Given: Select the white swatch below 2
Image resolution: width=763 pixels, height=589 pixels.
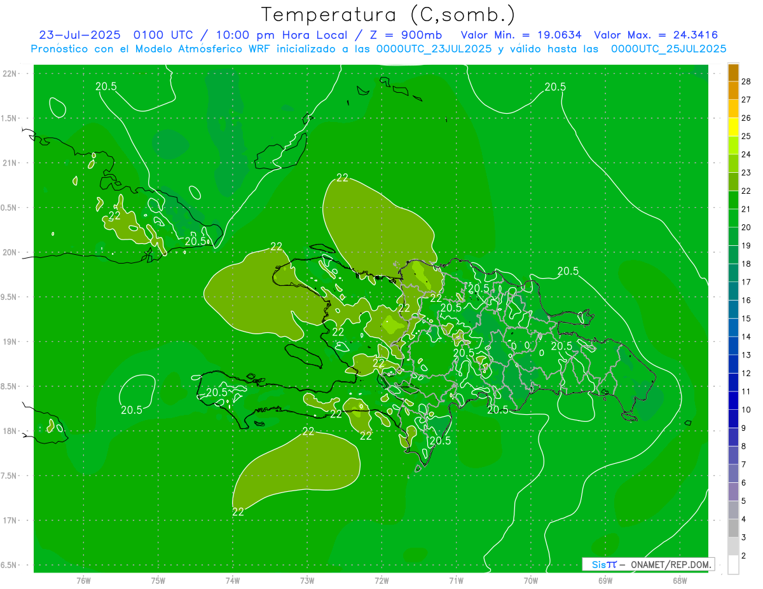Looking at the screenshot, I should coord(733,565).
